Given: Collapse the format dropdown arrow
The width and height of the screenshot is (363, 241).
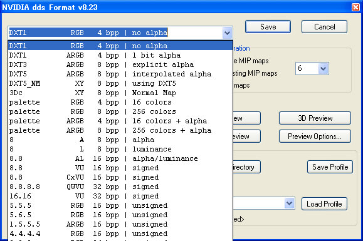Looking at the screenshot, I should 227,33.
